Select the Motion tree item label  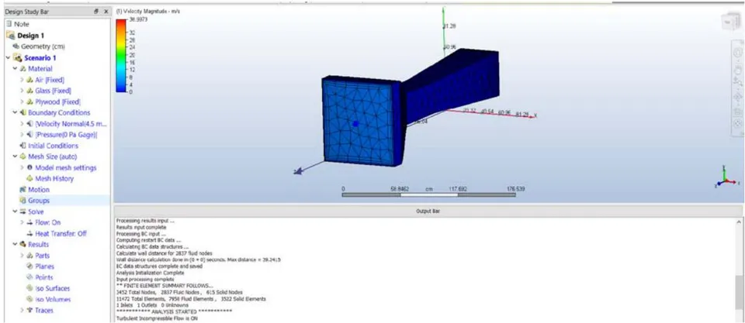39,190
